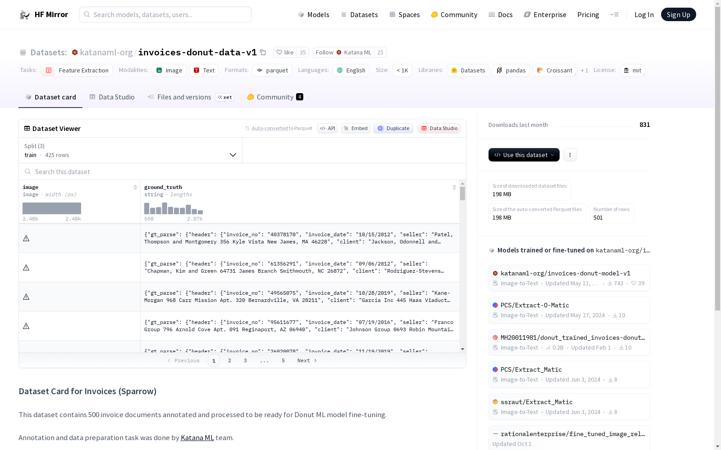The height and width of the screenshot is (450, 721).
Task: Sort by the image column icon
Action: coord(135,187)
